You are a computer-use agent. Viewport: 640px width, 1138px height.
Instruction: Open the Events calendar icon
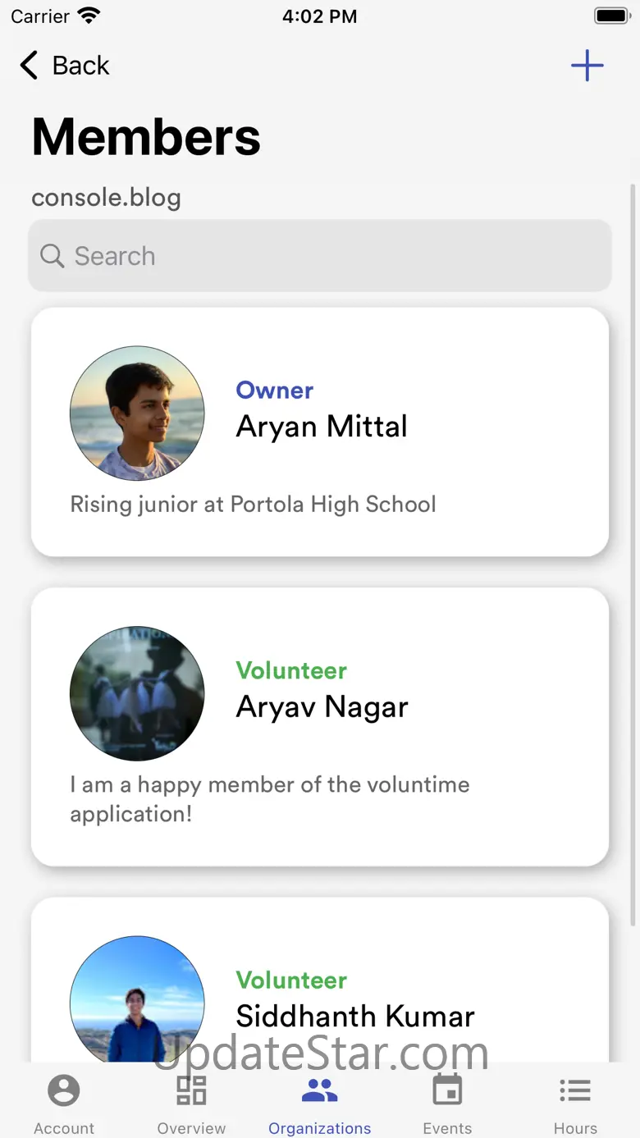tap(447, 1091)
